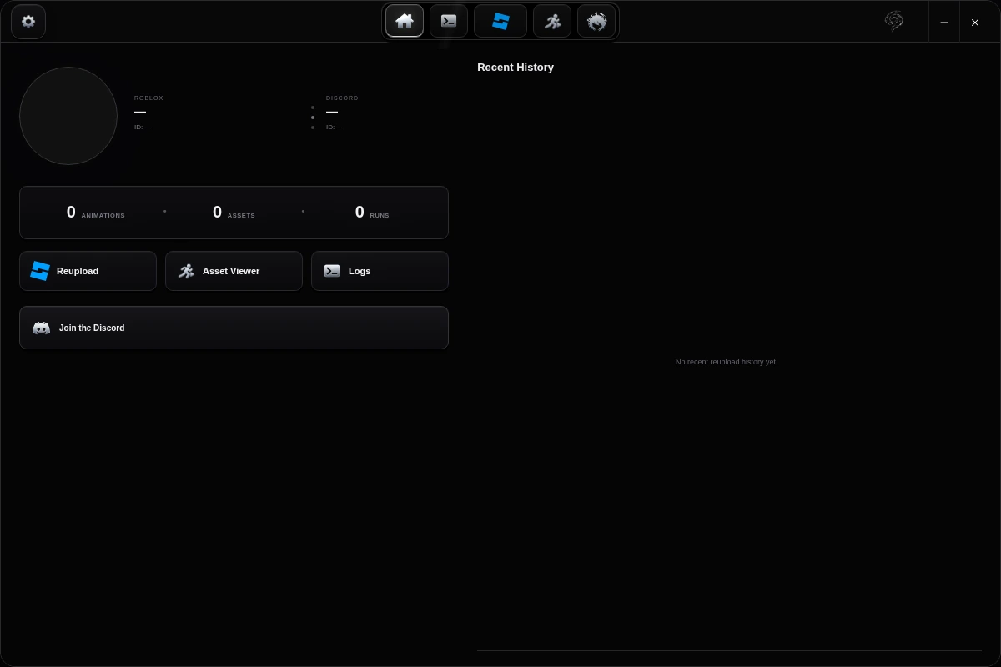Click the three-dot separator between accounts
This screenshot has width=1001, height=667.
313,118
